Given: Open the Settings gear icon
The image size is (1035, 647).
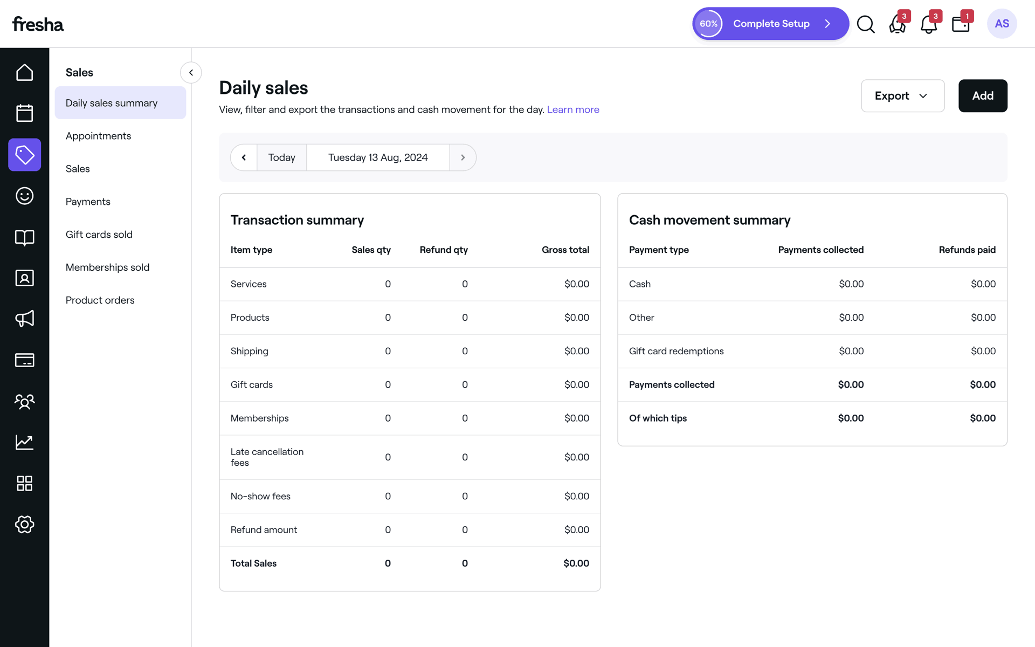Looking at the screenshot, I should pos(24,524).
